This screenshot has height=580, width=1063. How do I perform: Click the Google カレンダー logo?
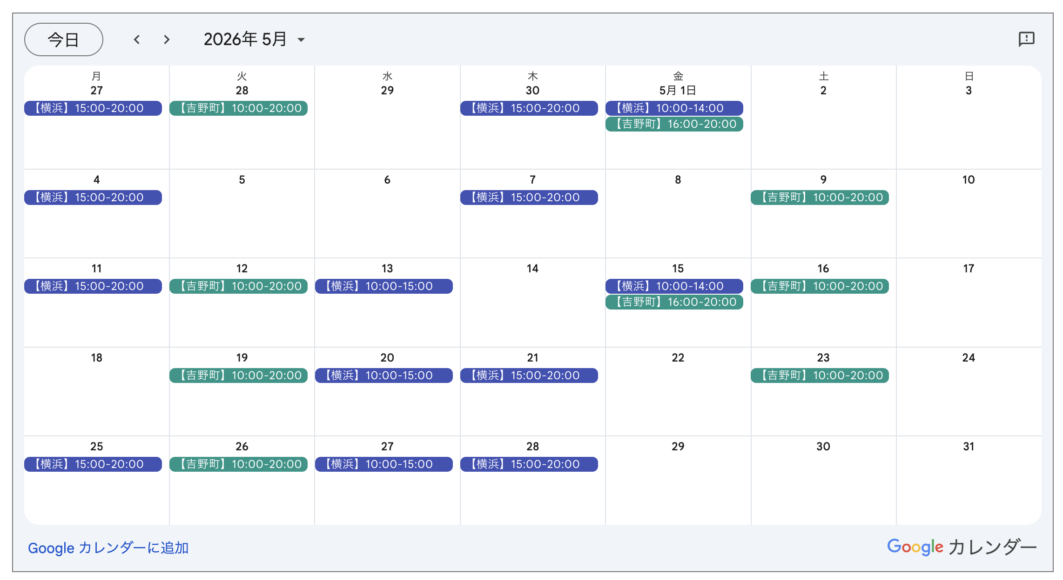962,547
